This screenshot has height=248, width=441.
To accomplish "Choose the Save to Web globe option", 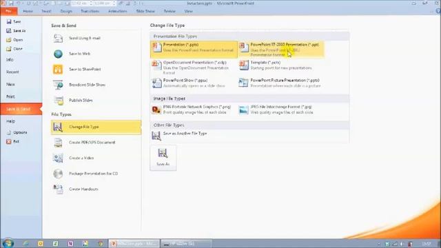I will click(96, 54).
